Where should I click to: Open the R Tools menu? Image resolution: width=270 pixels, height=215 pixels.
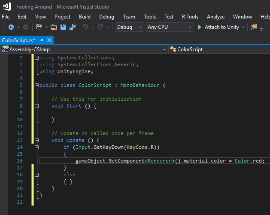[x=190, y=17]
